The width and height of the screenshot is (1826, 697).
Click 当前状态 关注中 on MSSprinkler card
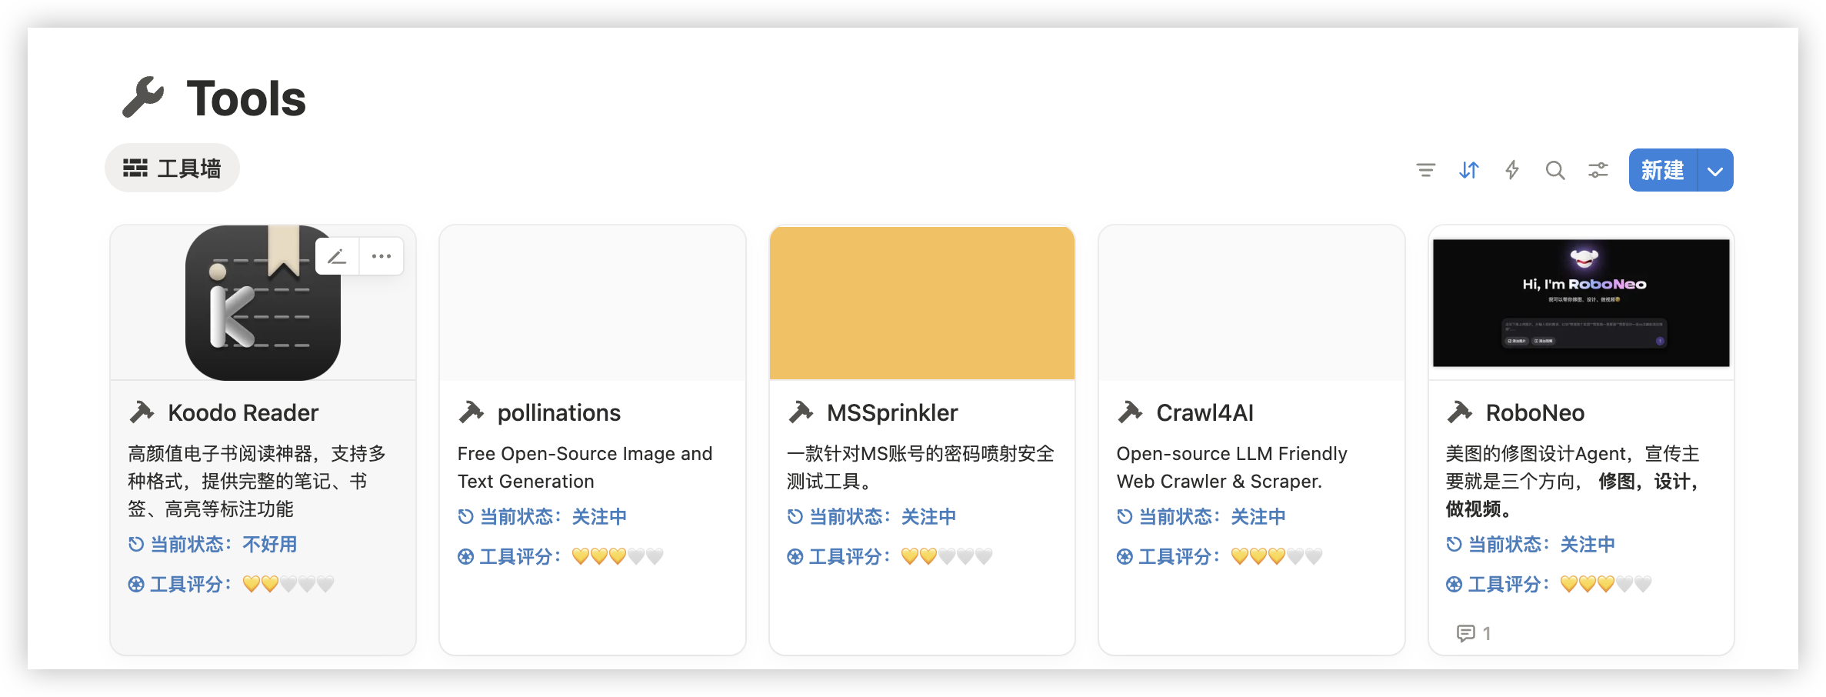pyautogui.click(x=871, y=517)
